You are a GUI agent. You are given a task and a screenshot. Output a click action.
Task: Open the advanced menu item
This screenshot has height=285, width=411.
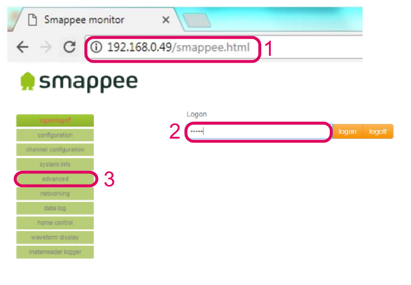click(55, 179)
